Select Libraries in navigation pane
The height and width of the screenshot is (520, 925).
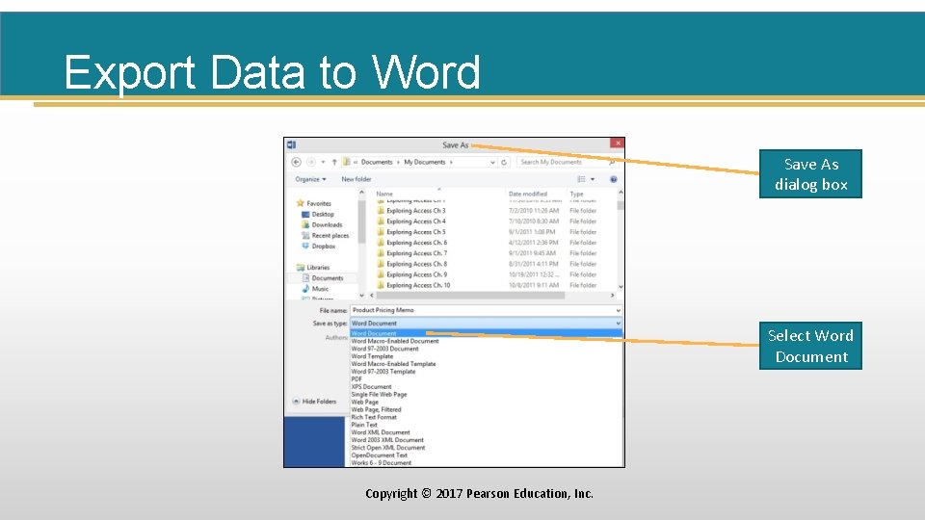[x=312, y=267]
